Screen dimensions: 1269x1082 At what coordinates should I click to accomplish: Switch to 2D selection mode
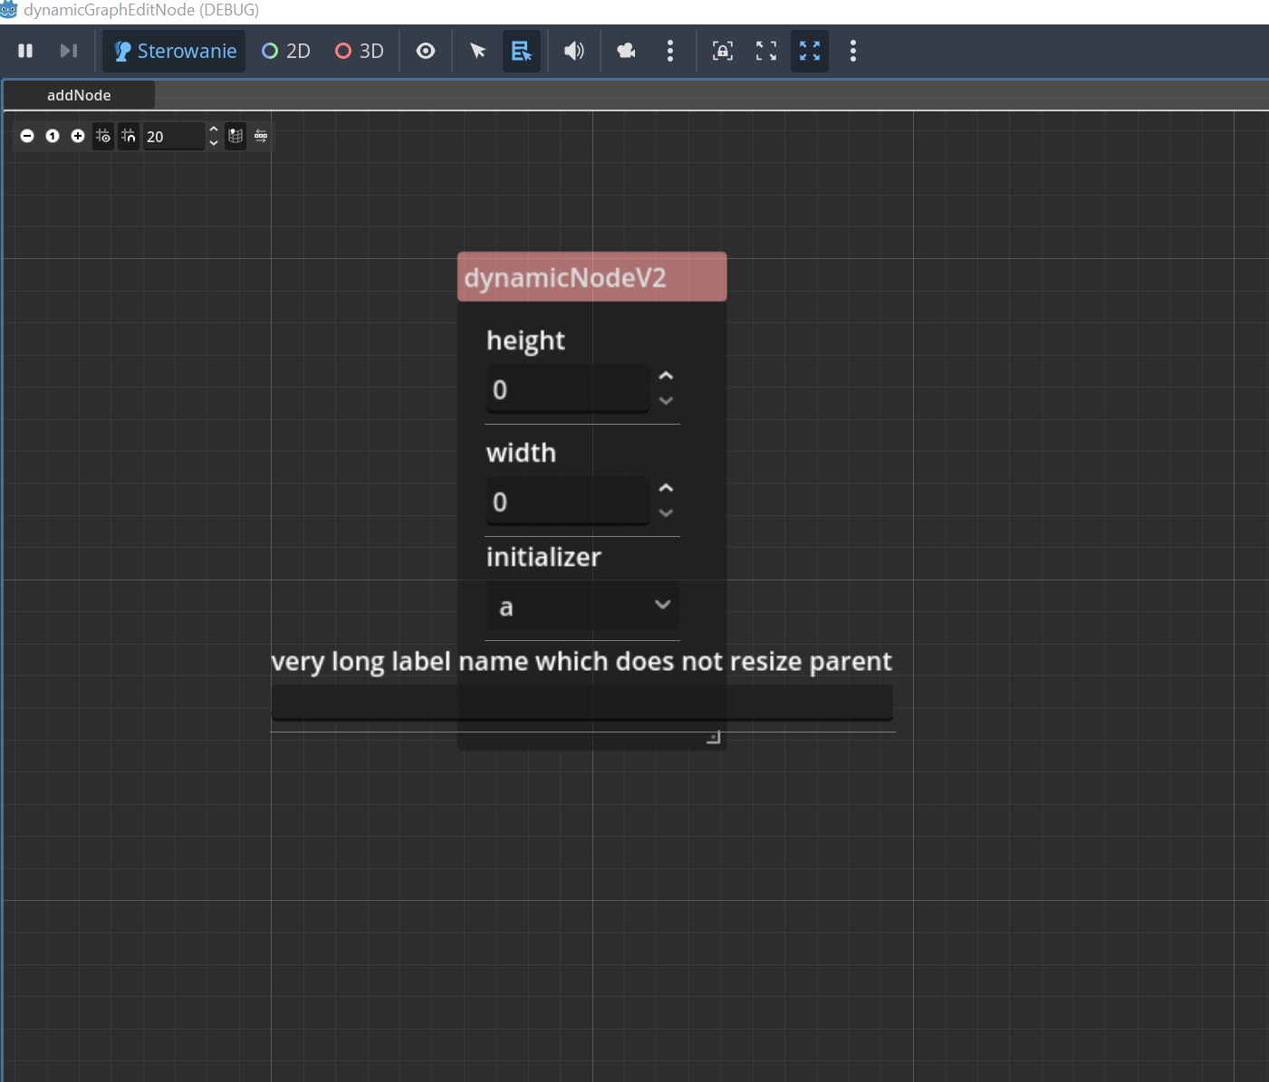[285, 51]
